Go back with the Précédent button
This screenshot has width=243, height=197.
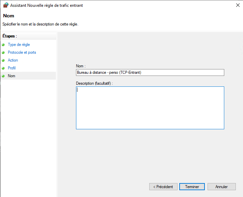tap(163, 187)
